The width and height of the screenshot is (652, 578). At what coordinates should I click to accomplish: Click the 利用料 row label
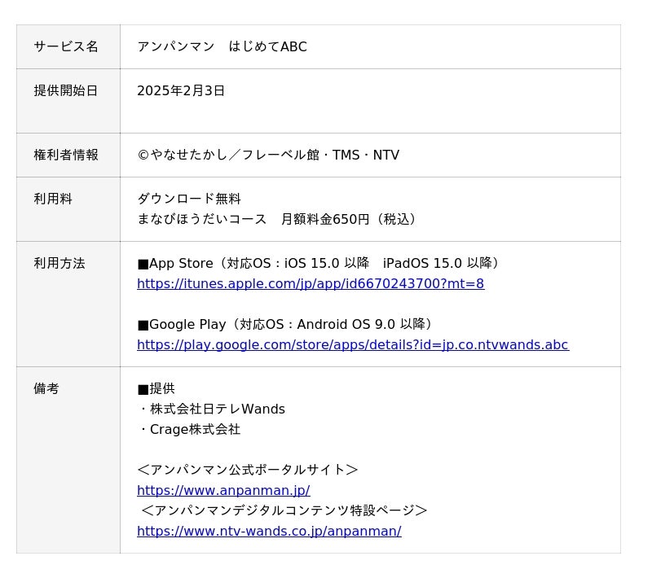coord(53,199)
